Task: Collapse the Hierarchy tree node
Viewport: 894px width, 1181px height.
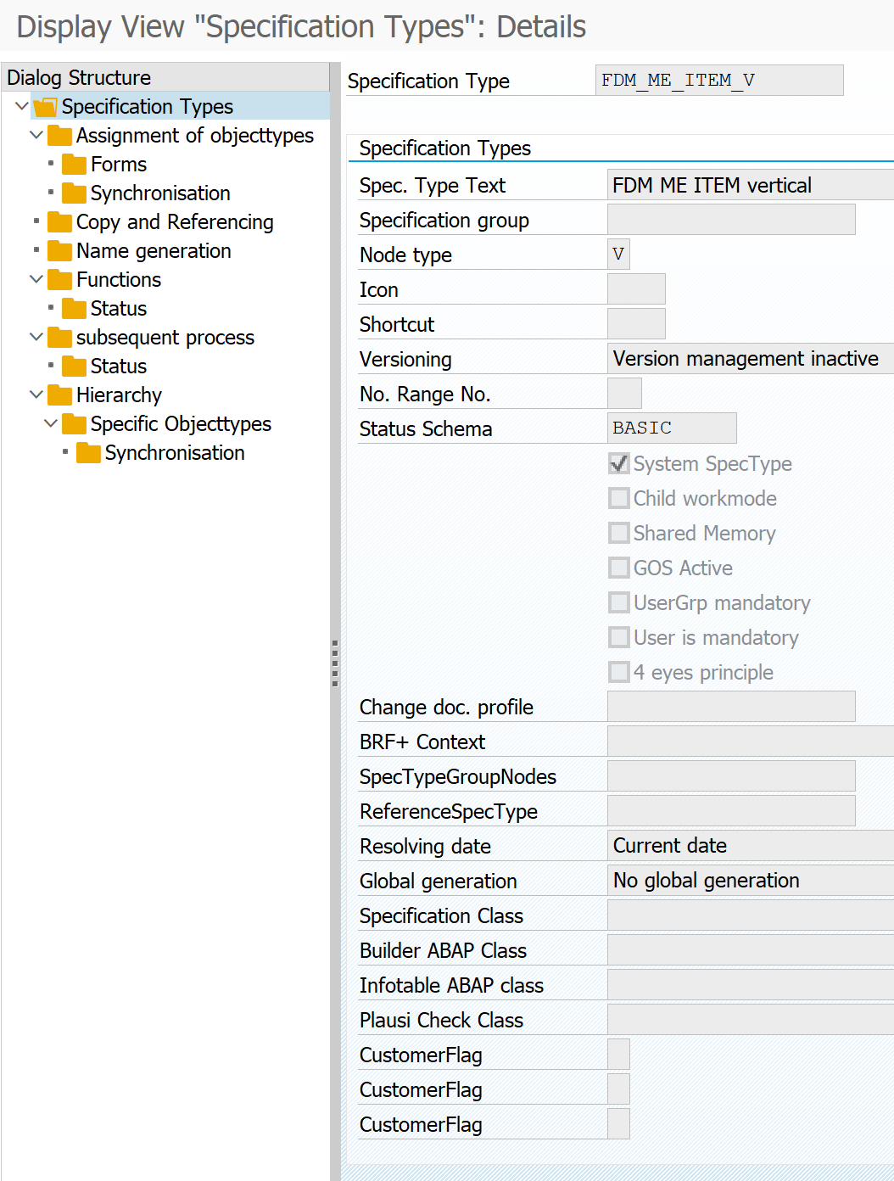Action: (x=36, y=395)
